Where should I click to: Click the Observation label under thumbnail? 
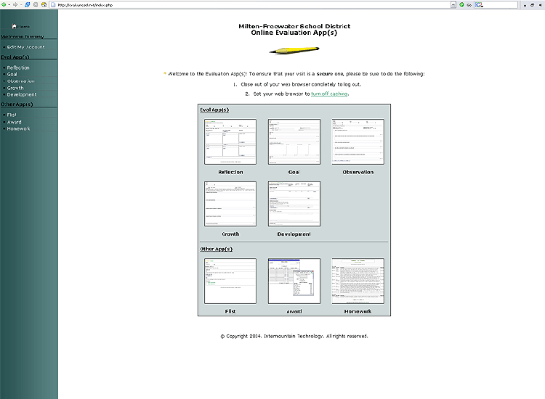358,172
